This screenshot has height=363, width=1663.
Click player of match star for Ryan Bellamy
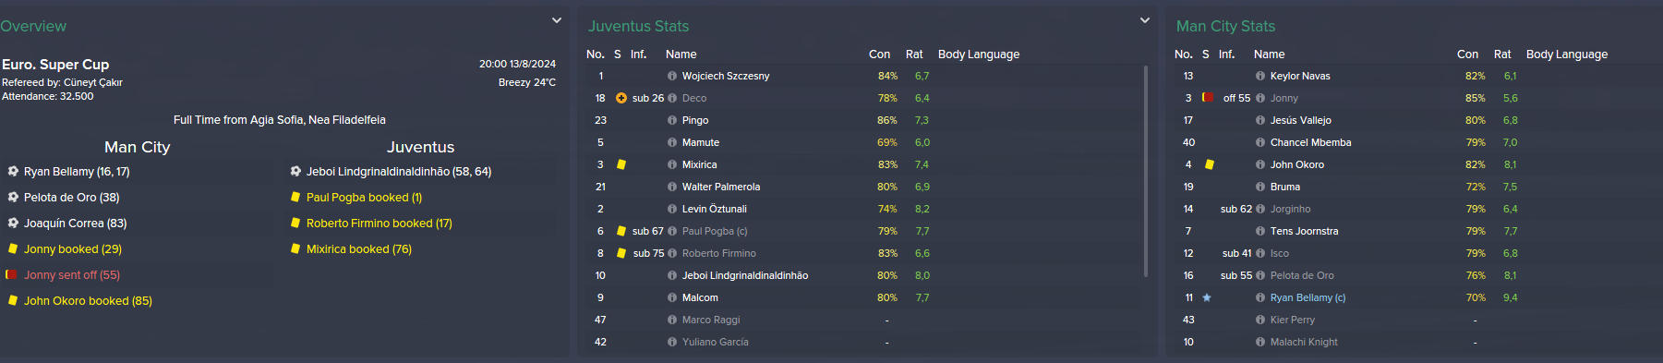click(1207, 297)
